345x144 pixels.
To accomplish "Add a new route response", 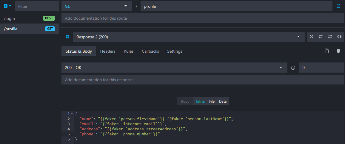I will [x=67, y=37].
